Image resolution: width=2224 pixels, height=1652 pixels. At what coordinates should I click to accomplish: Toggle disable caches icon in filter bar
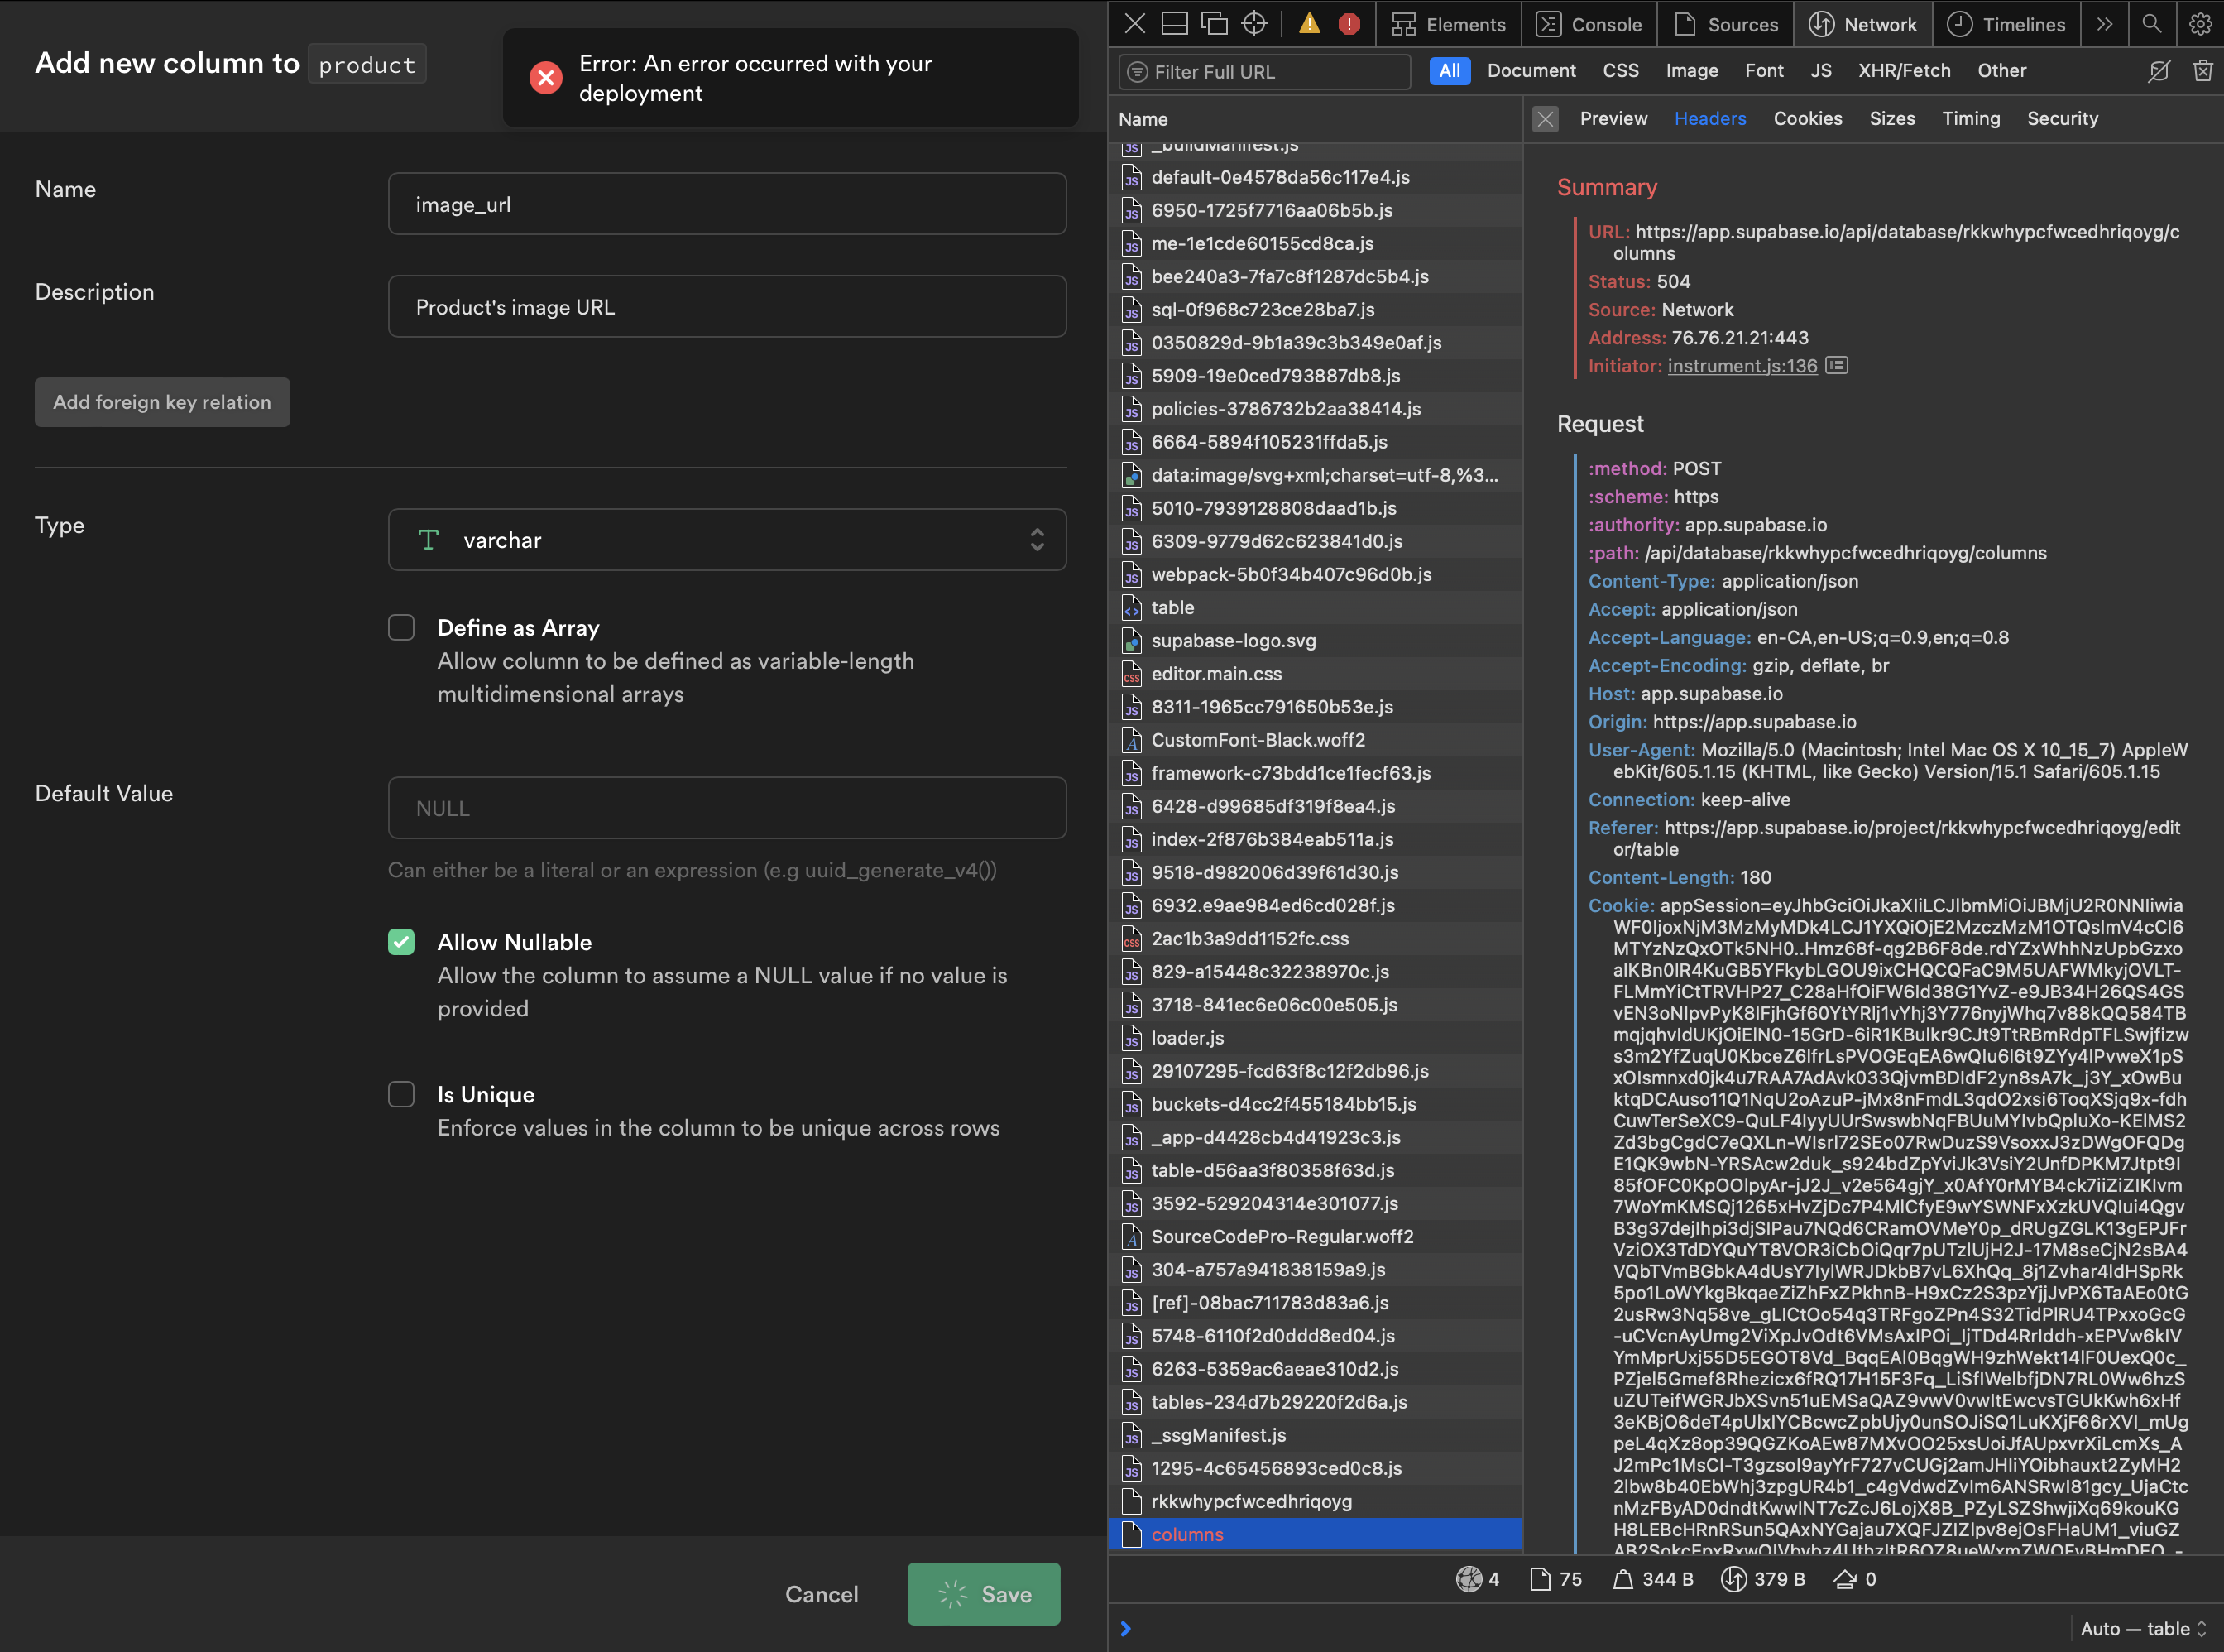[x=2159, y=71]
